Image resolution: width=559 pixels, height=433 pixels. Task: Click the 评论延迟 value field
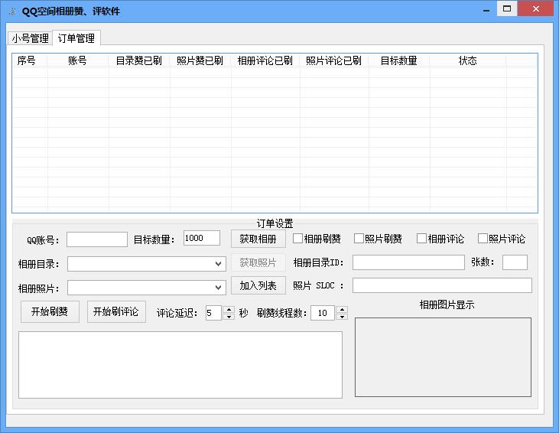213,313
